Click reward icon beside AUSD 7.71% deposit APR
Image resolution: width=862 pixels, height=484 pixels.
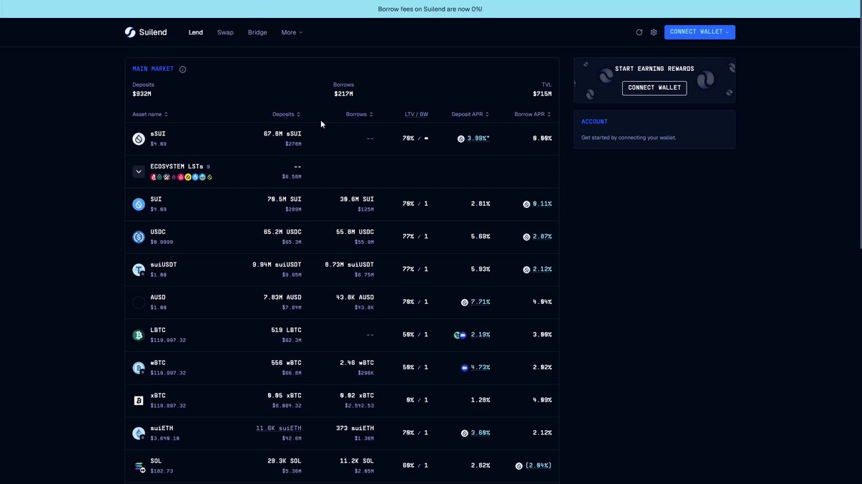(465, 303)
